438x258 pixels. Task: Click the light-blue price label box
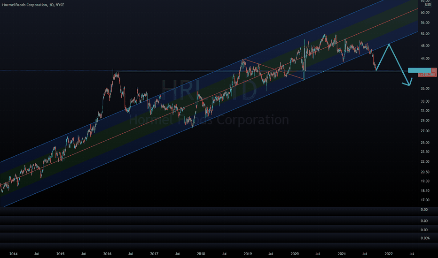[x=420, y=70]
